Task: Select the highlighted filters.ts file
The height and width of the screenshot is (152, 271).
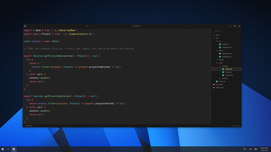Action: tap(226, 69)
